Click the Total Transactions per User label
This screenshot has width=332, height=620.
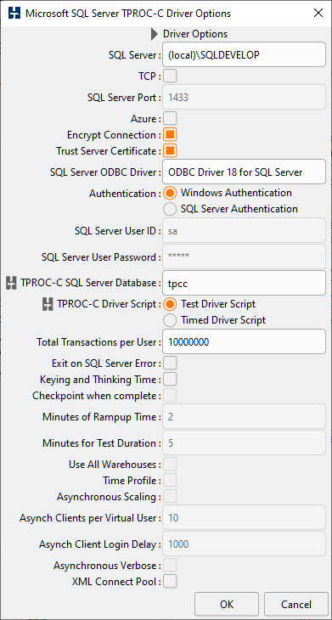98,342
